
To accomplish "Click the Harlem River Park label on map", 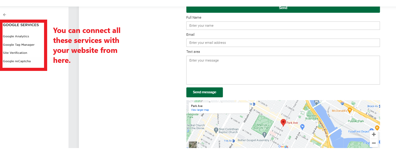I will point(312,117).
